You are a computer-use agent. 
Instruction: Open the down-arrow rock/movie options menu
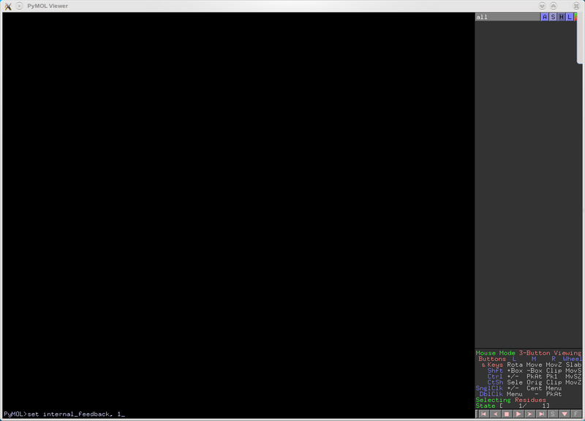[565, 414]
